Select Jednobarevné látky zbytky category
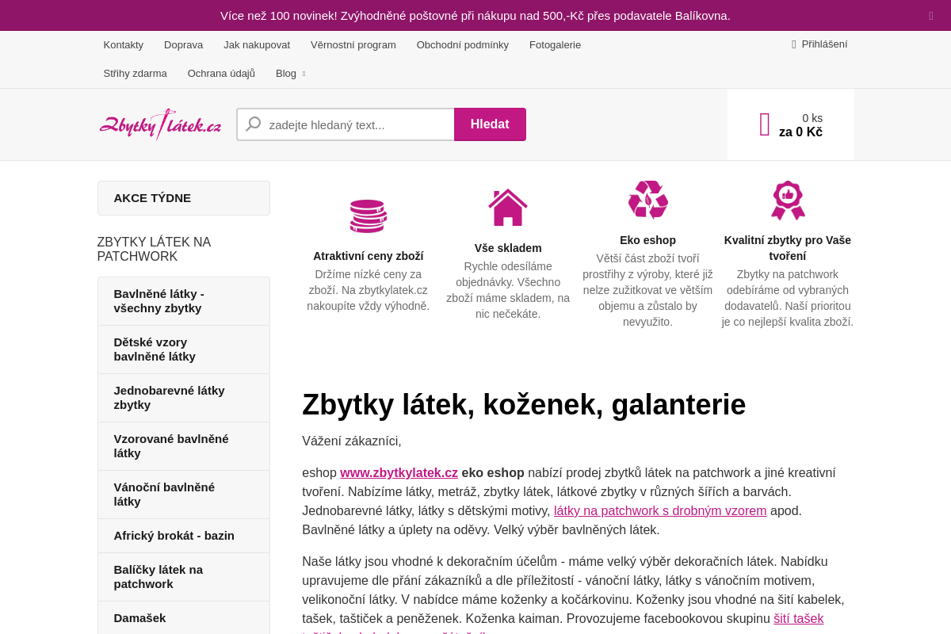The image size is (951, 634). tap(184, 398)
